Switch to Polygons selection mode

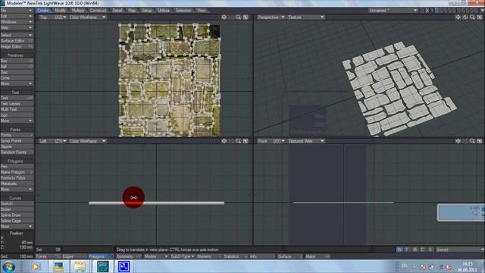pyautogui.click(x=101, y=256)
